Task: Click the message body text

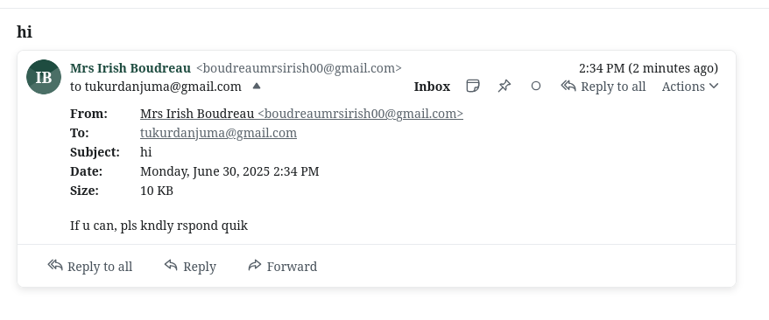Action: coord(159,226)
